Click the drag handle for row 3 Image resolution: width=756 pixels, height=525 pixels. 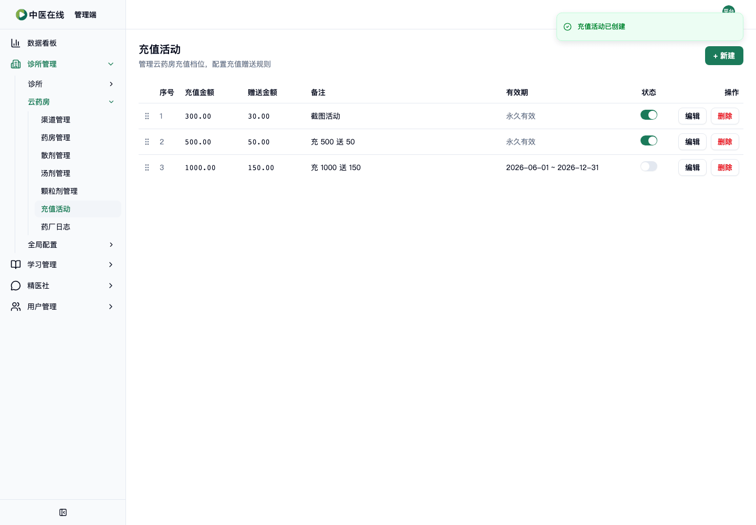(147, 167)
